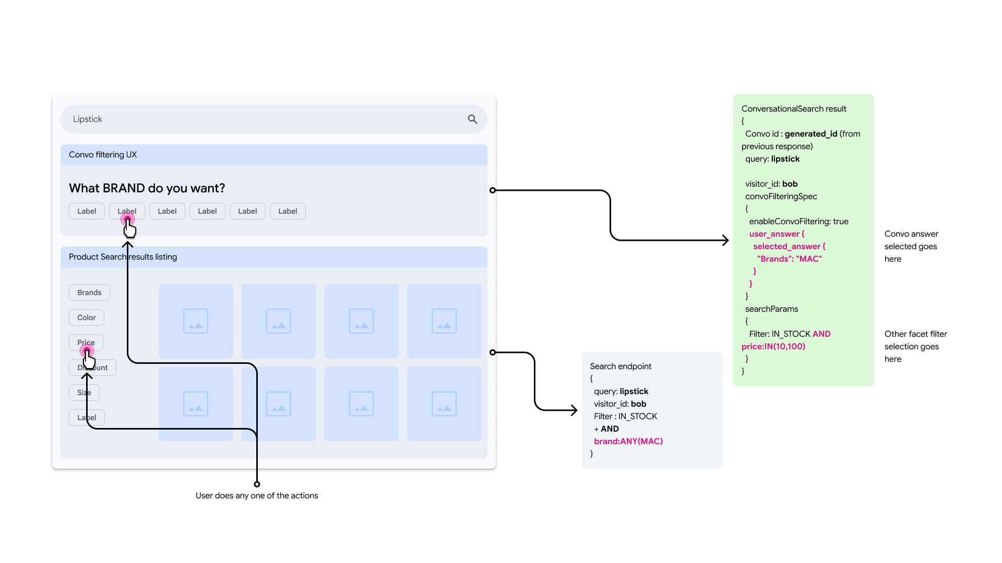The image size is (1002, 563).
Task: Expand the Price filter option
Action: pyautogui.click(x=86, y=342)
